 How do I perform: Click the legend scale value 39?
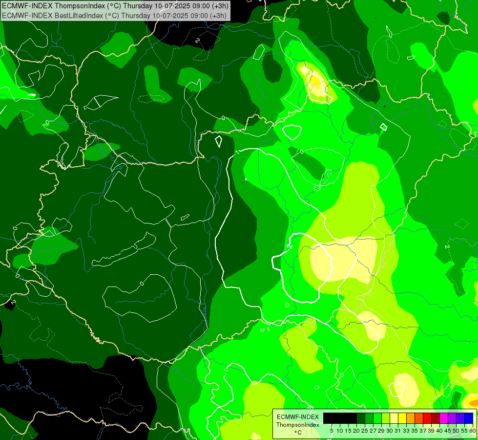(431, 431)
